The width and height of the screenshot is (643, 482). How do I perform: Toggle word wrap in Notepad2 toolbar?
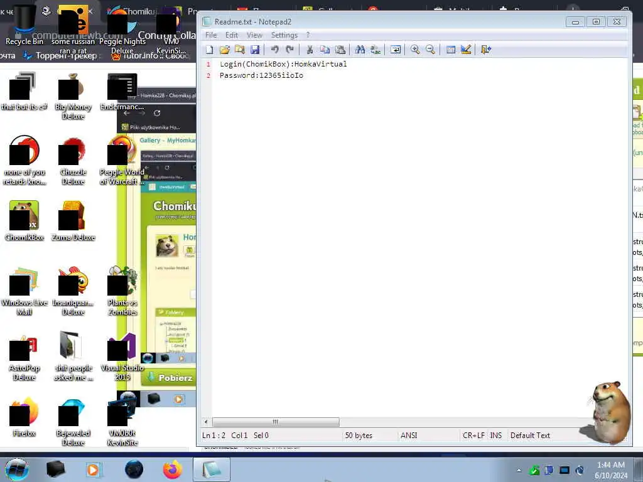click(396, 50)
